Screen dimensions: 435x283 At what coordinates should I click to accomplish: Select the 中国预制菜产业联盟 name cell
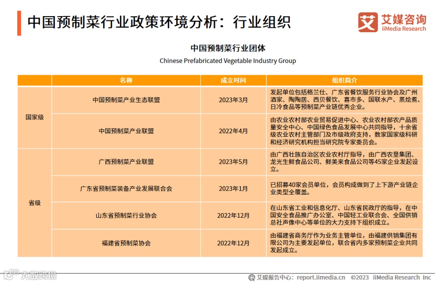(x=126, y=131)
